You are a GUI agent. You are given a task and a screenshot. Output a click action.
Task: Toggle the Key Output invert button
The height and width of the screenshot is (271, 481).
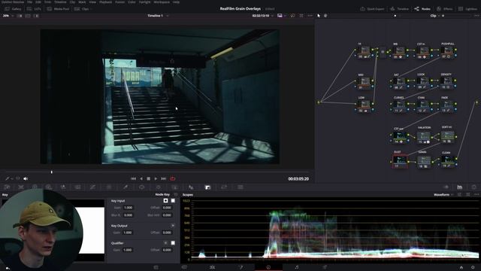pos(173,226)
